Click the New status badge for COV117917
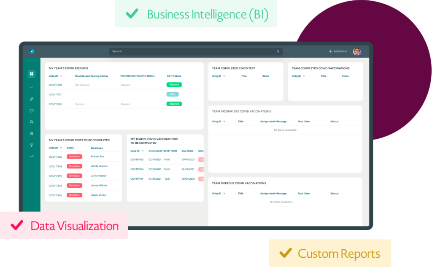432x267 pixels. (173, 94)
